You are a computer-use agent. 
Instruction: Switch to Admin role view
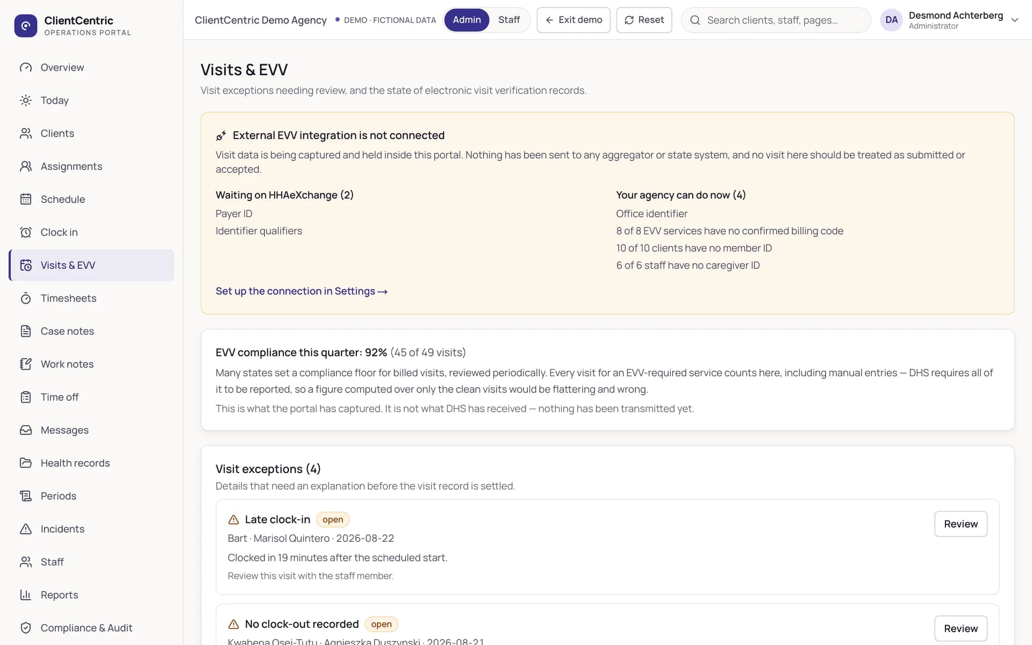pos(467,20)
